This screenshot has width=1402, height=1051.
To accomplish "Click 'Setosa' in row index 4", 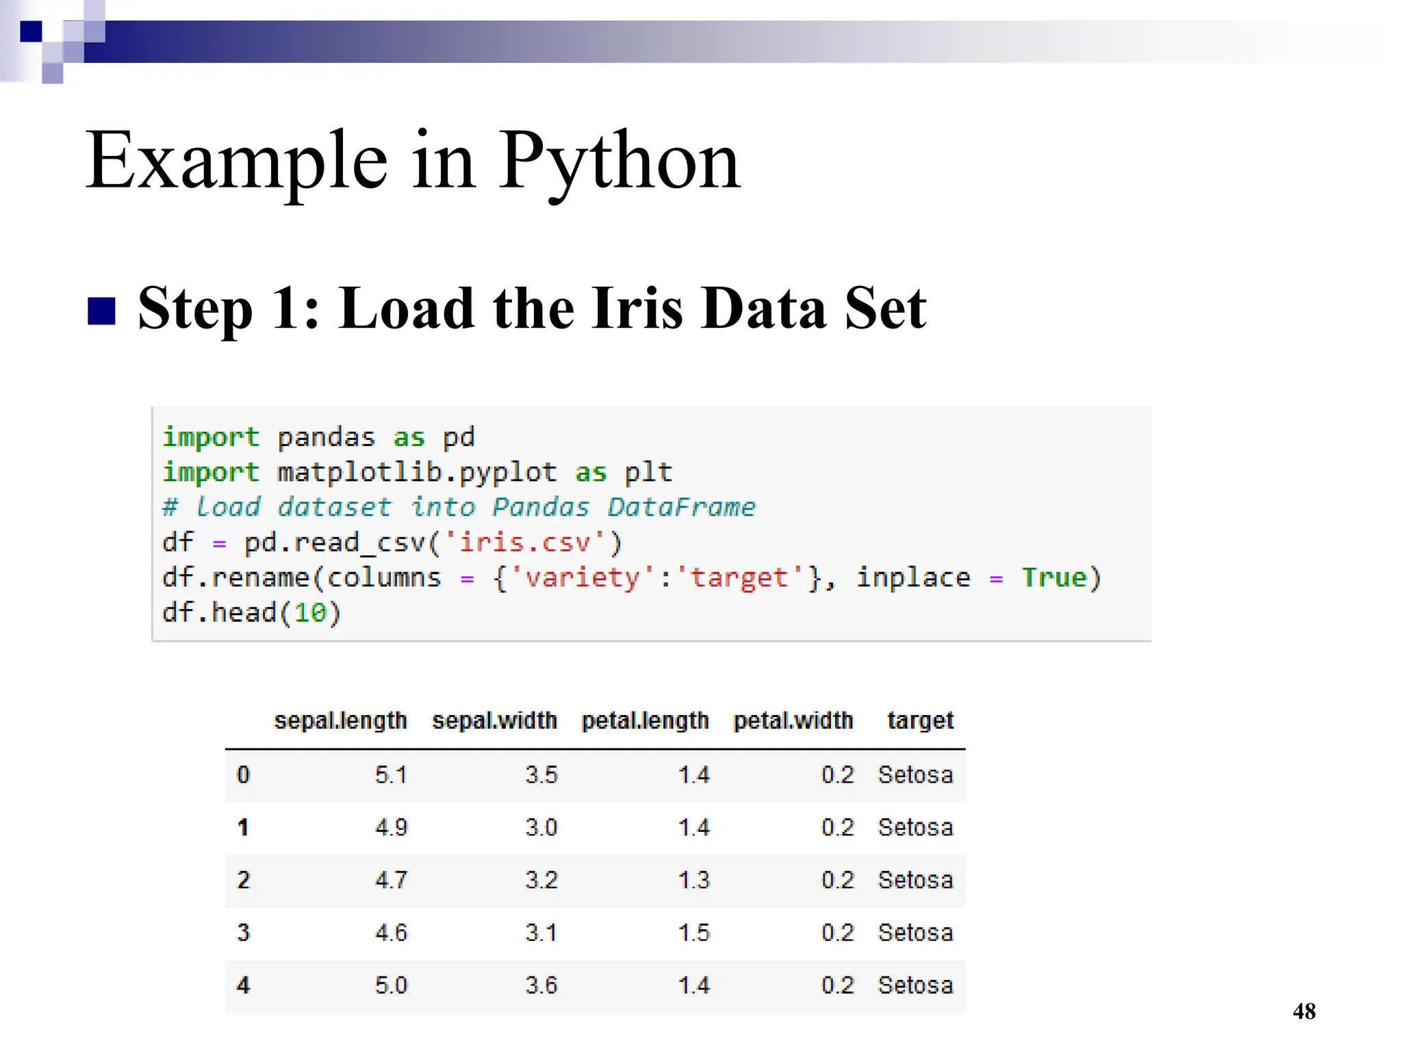I will pos(915,985).
